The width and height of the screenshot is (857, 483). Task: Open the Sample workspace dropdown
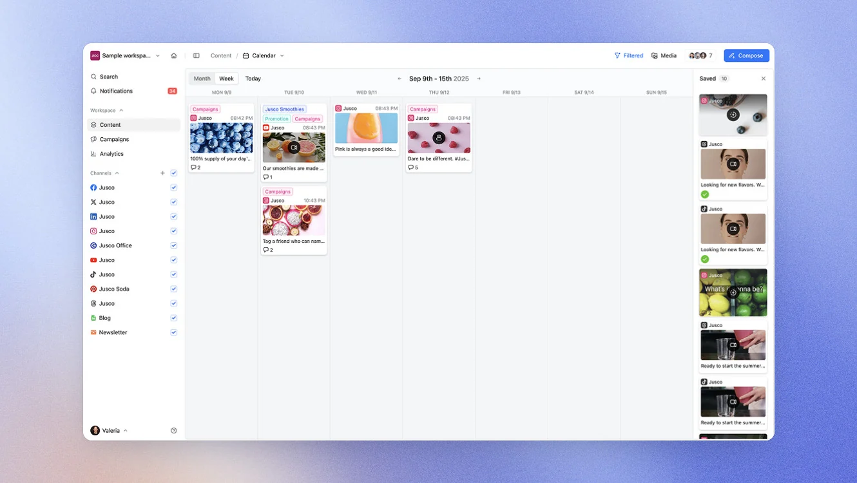[125, 55]
